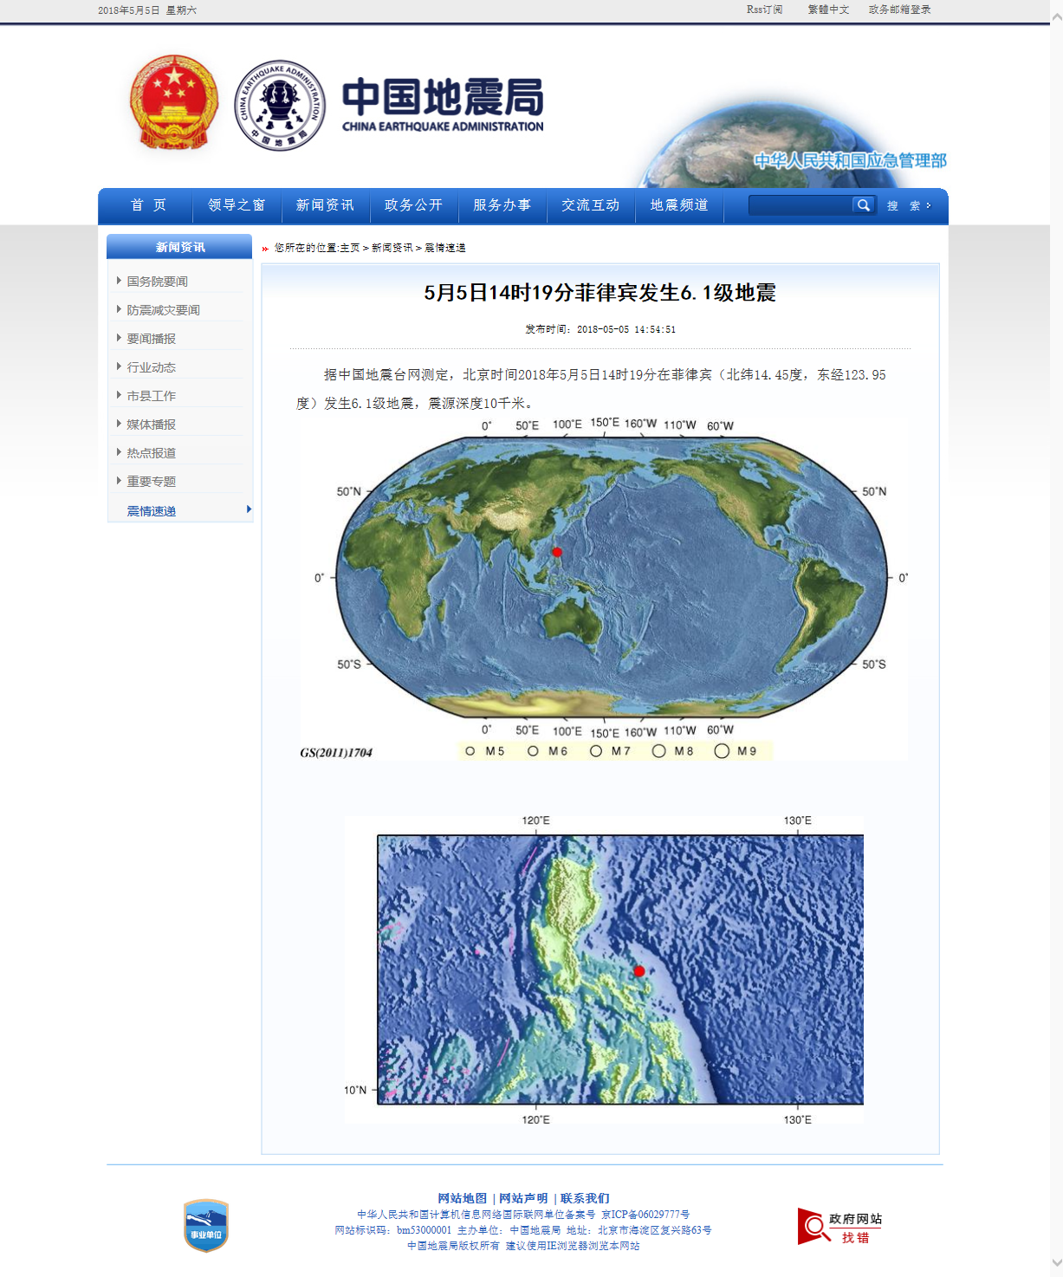This screenshot has height=1277, width=1063.
Task: Click the search input field
Action: pyautogui.click(x=800, y=205)
